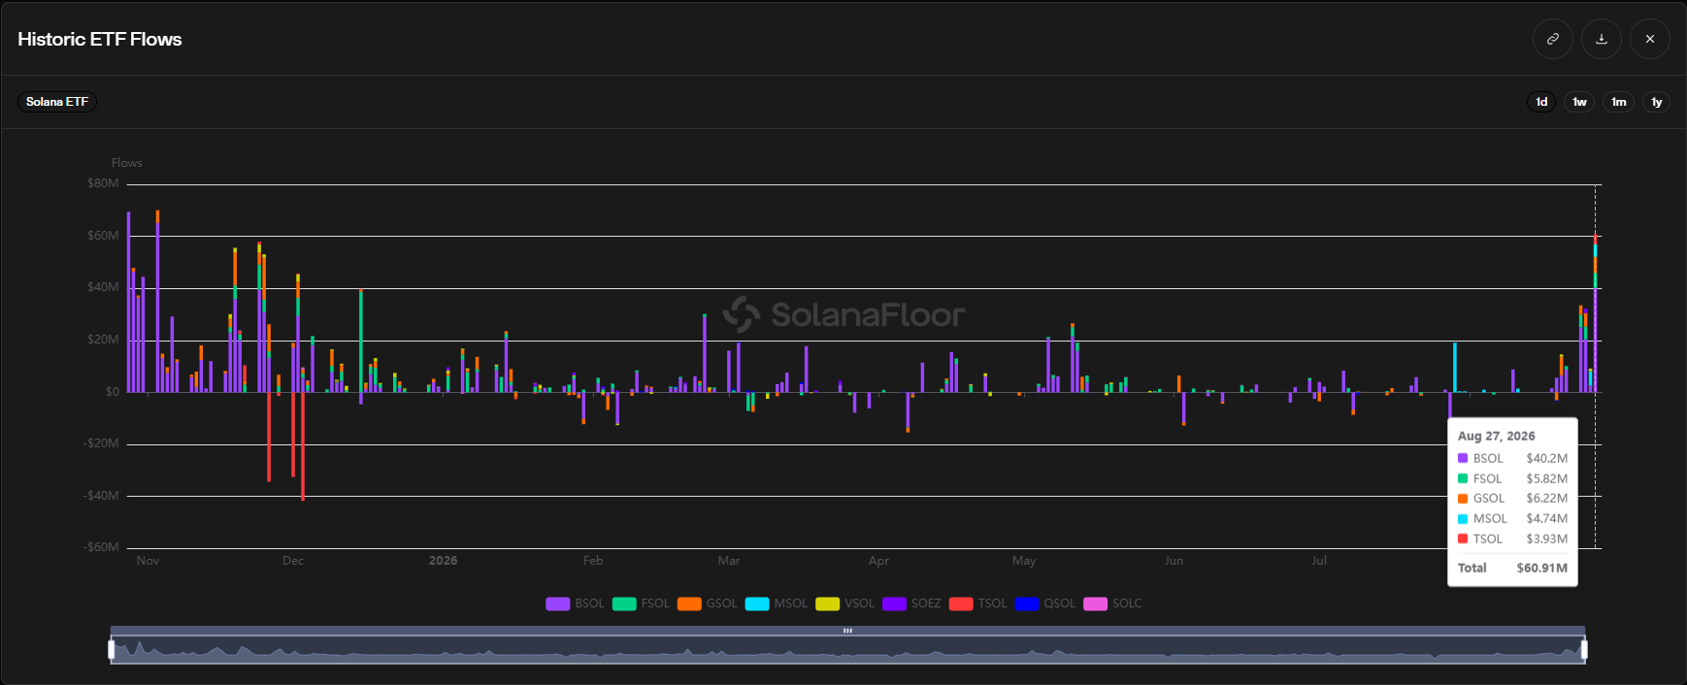Click the -$40M axis label
This screenshot has height=685, width=1687.
point(101,496)
